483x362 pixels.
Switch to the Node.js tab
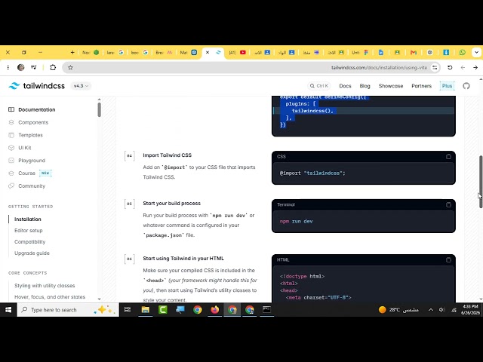(91, 52)
